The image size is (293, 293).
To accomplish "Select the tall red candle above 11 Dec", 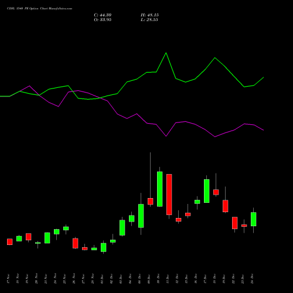I will (169, 195).
